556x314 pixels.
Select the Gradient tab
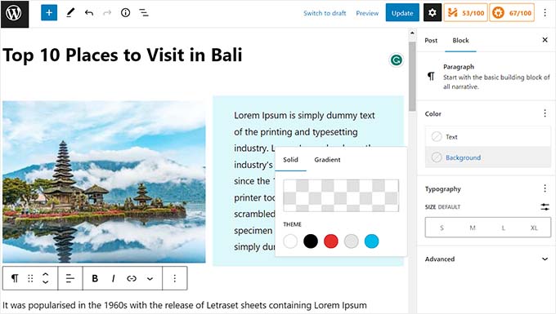(327, 160)
